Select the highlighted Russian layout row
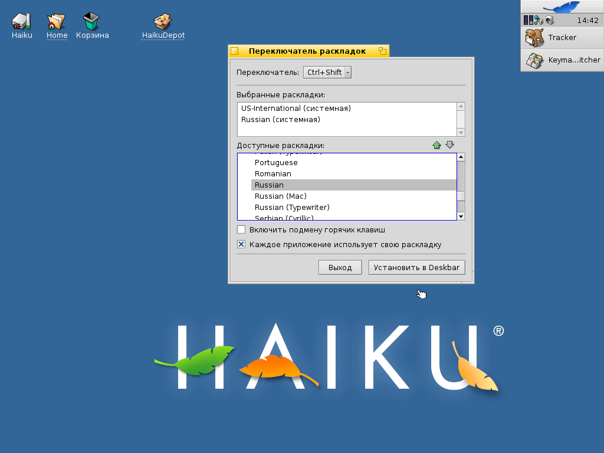 354,185
